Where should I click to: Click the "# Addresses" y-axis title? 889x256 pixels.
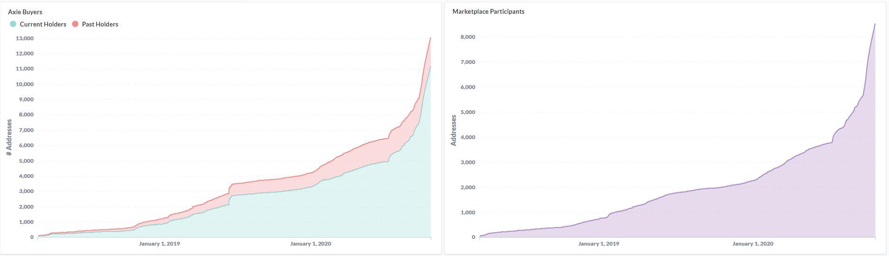click(9, 137)
